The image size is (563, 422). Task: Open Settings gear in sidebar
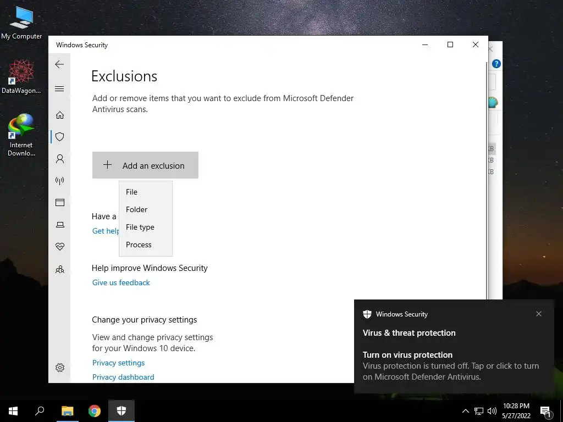click(x=59, y=368)
